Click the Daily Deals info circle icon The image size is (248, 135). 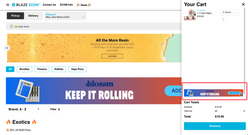[12, 26]
